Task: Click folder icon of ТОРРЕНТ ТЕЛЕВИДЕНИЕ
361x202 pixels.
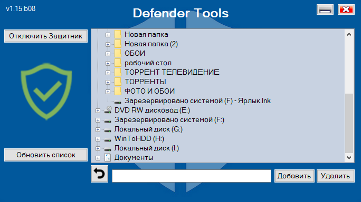Action: point(118,73)
